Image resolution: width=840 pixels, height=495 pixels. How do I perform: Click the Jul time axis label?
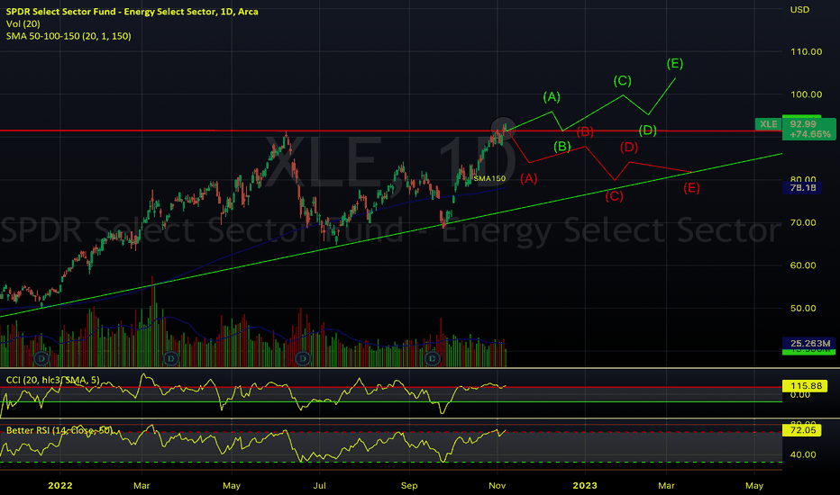(319, 485)
